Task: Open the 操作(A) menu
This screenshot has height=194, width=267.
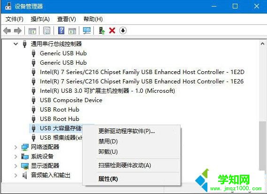Action: click(40, 19)
